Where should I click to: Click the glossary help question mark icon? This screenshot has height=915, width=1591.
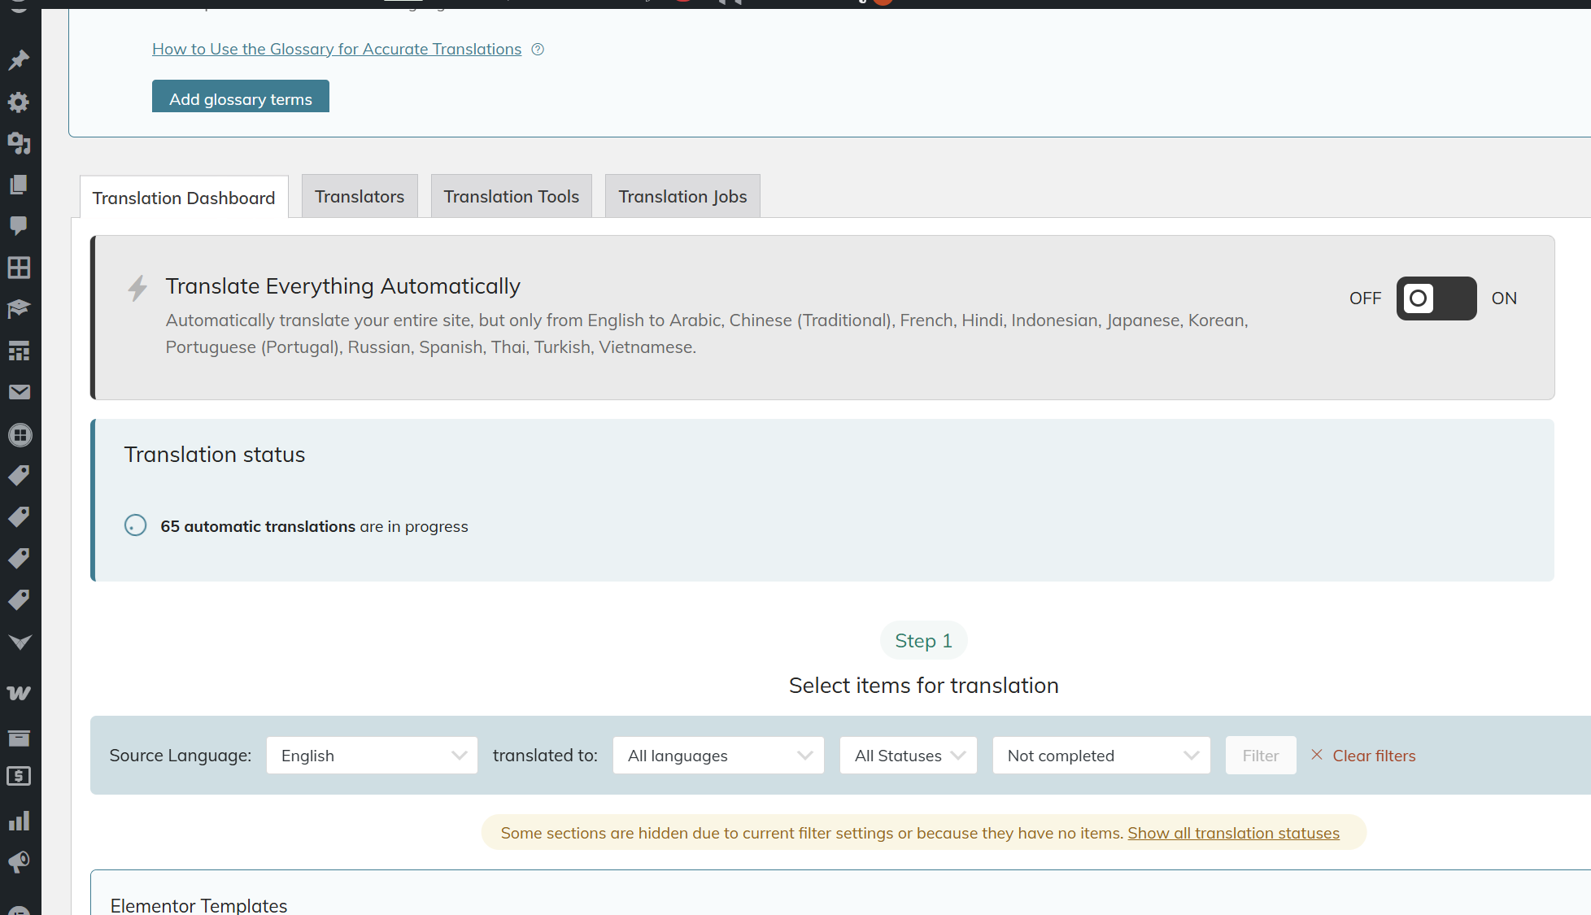[538, 50]
